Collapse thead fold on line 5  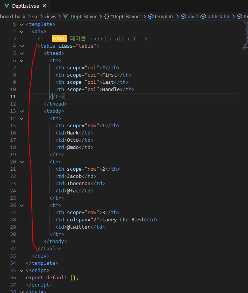pos(22,53)
